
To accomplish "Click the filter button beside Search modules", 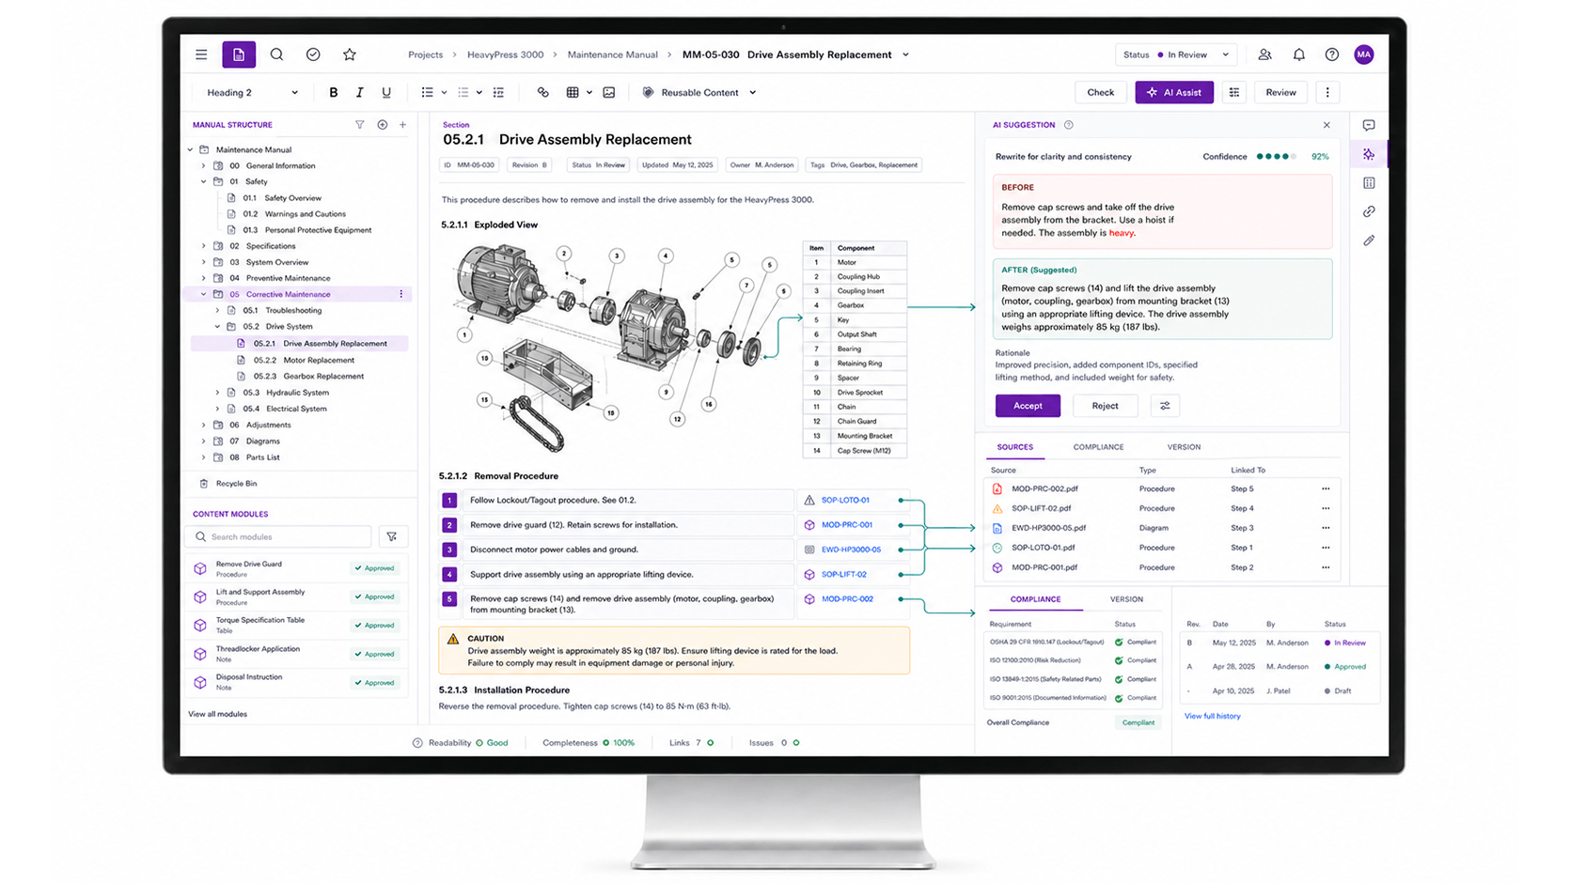I will [x=392, y=536].
